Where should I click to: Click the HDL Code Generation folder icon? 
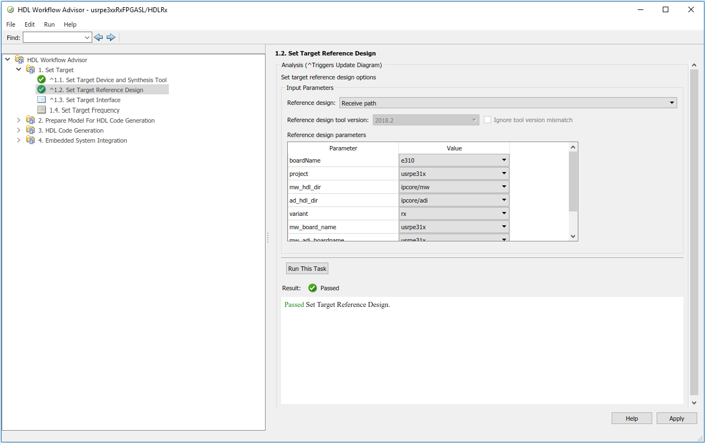[31, 130]
